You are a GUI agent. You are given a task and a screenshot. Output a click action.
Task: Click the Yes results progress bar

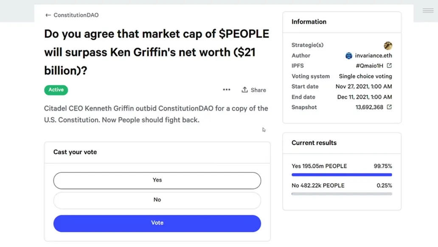pyautogui.click(x=342, y=175)
